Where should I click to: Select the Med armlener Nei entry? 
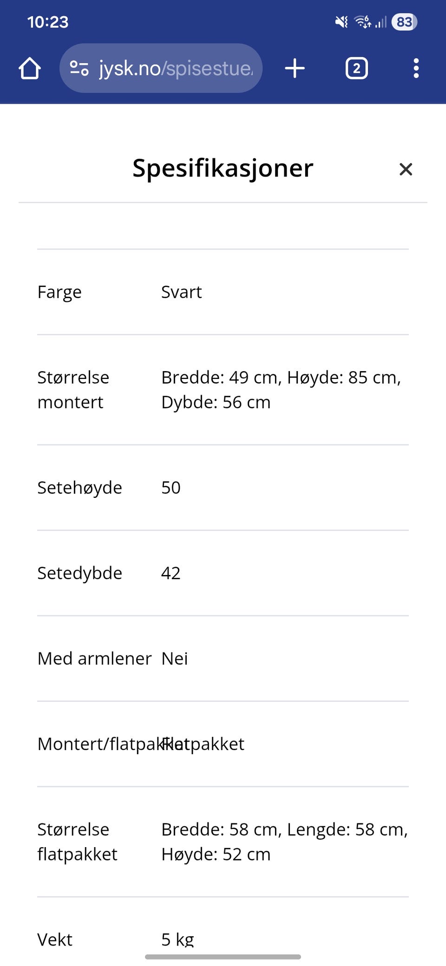click(175, 658)
